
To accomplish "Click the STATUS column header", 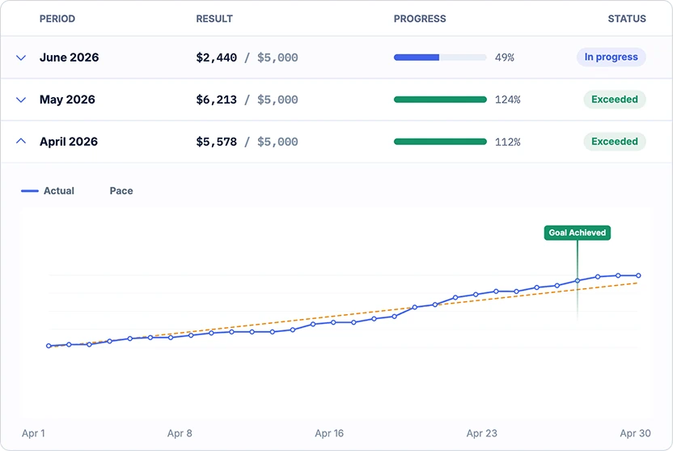I will (627, 19).
